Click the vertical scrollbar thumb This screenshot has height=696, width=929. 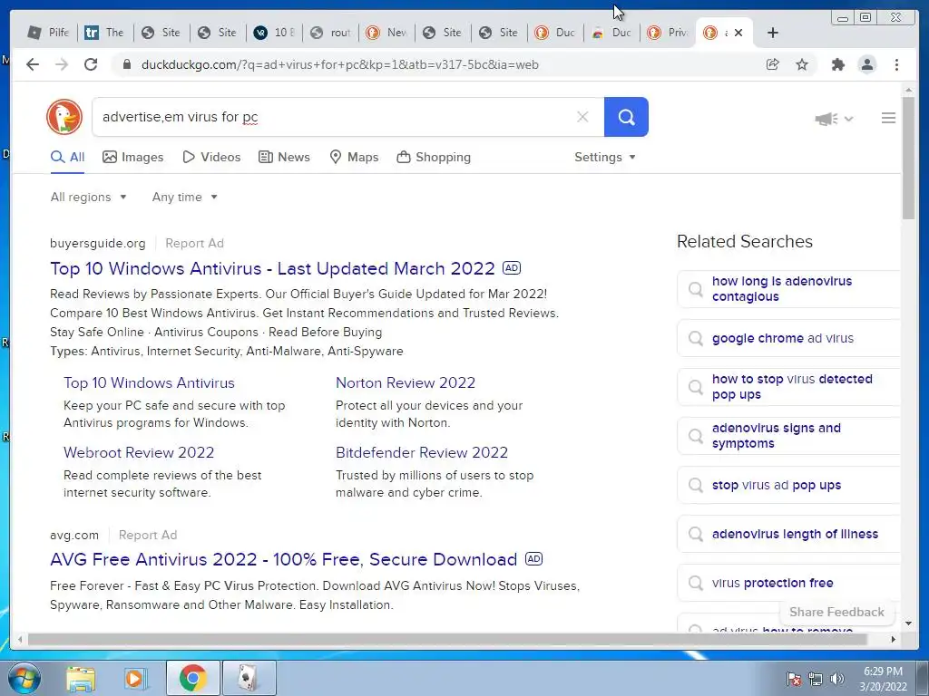point(908,158)
